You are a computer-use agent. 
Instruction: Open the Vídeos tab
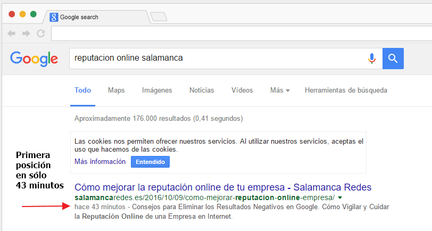[242, 90]
